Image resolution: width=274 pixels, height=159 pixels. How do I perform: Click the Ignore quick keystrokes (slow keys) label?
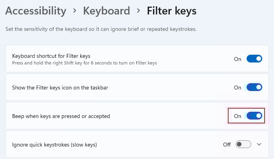(x=54, y=145)
